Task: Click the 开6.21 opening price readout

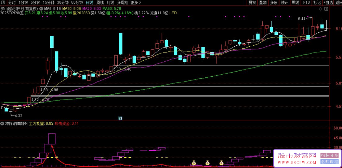Action: (30, 13)
